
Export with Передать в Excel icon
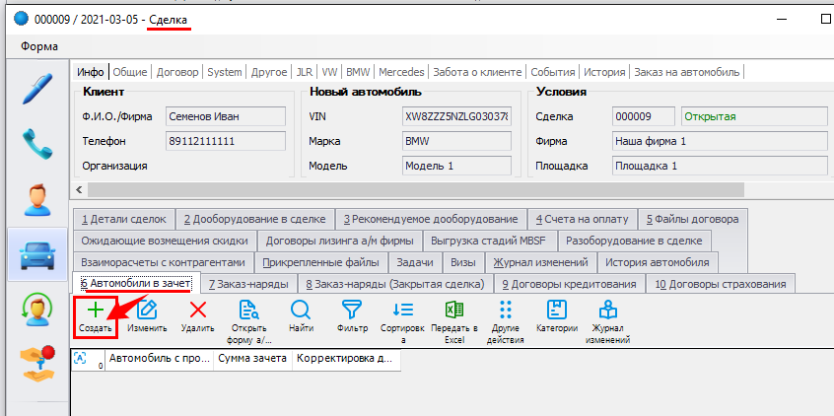click(453, 311)
